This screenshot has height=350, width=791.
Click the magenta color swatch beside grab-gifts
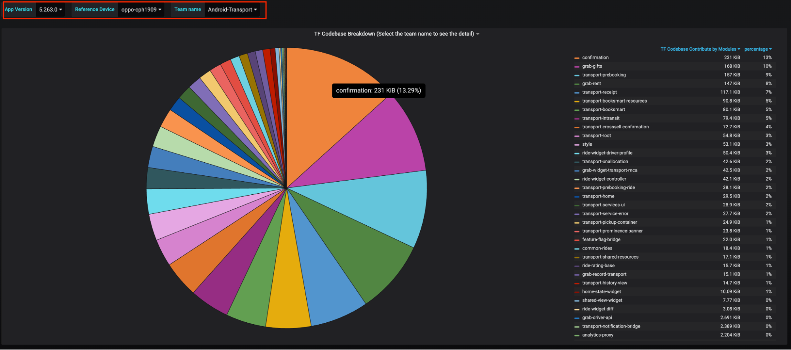577,67
